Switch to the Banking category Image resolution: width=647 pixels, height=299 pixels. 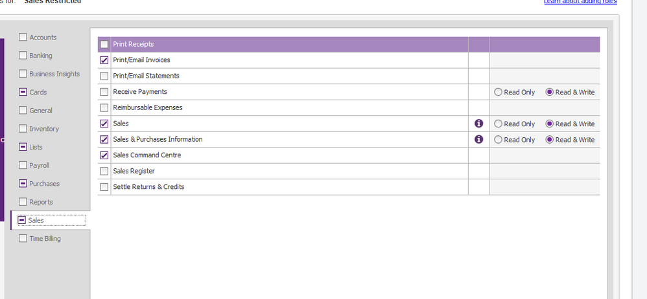tap(40, 56)
